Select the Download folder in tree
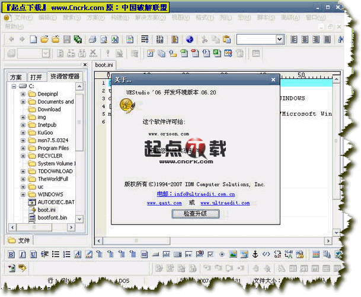This screenshot has height=297, width=361. coord(49,109)
